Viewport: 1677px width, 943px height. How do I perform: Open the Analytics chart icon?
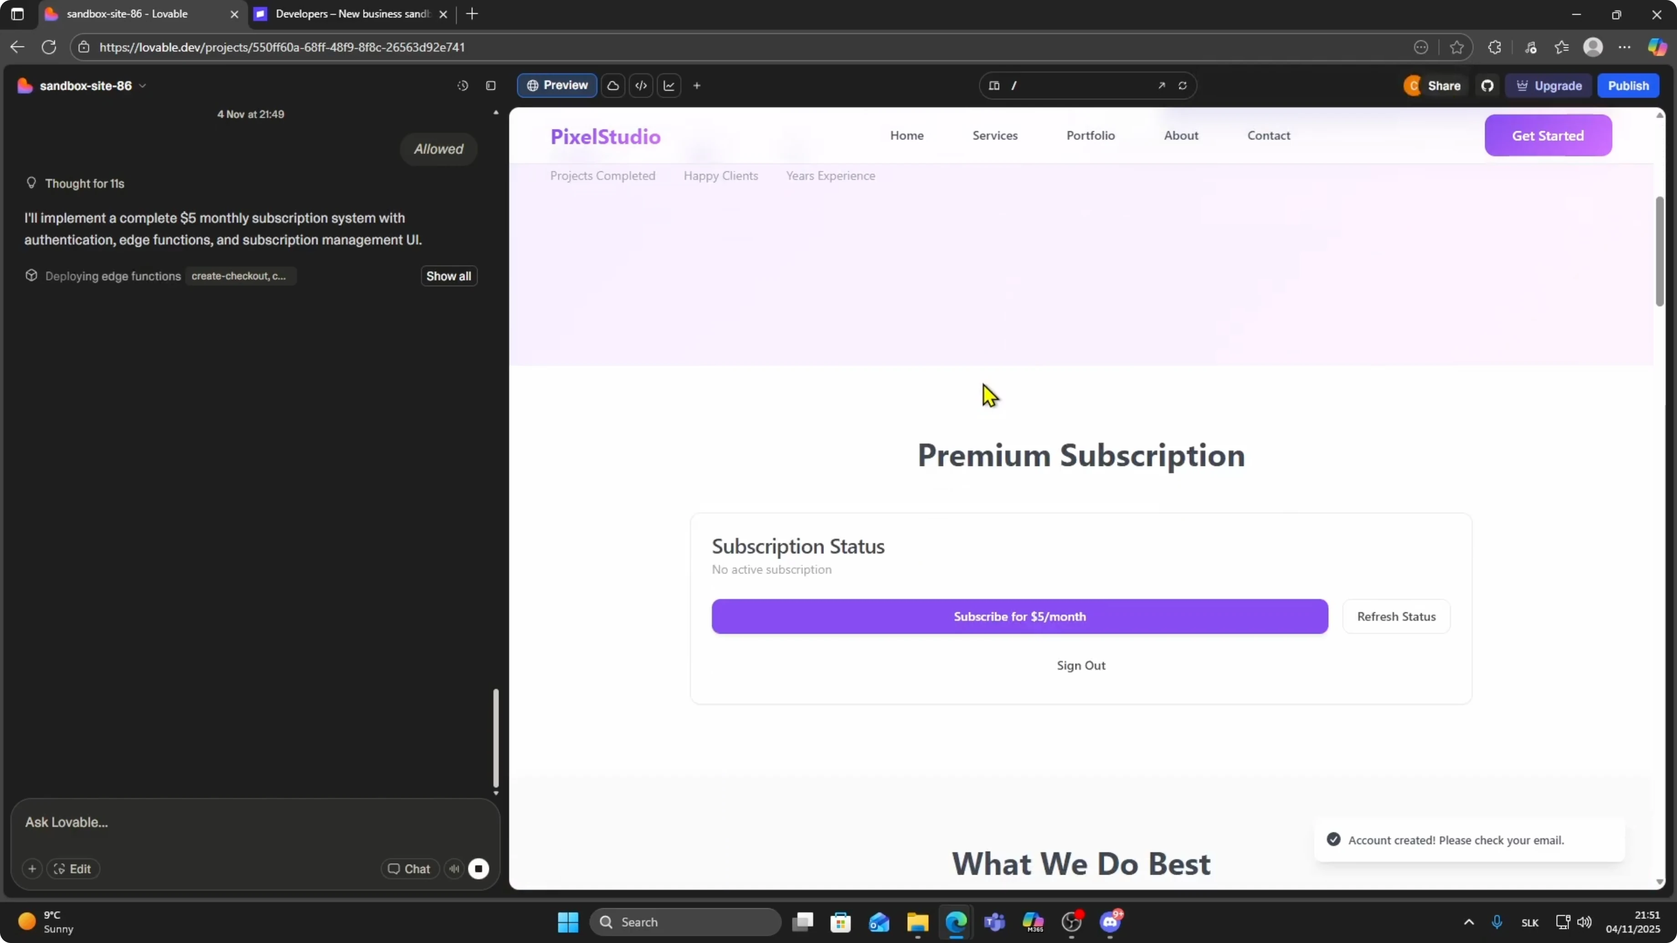pos(669,86)
